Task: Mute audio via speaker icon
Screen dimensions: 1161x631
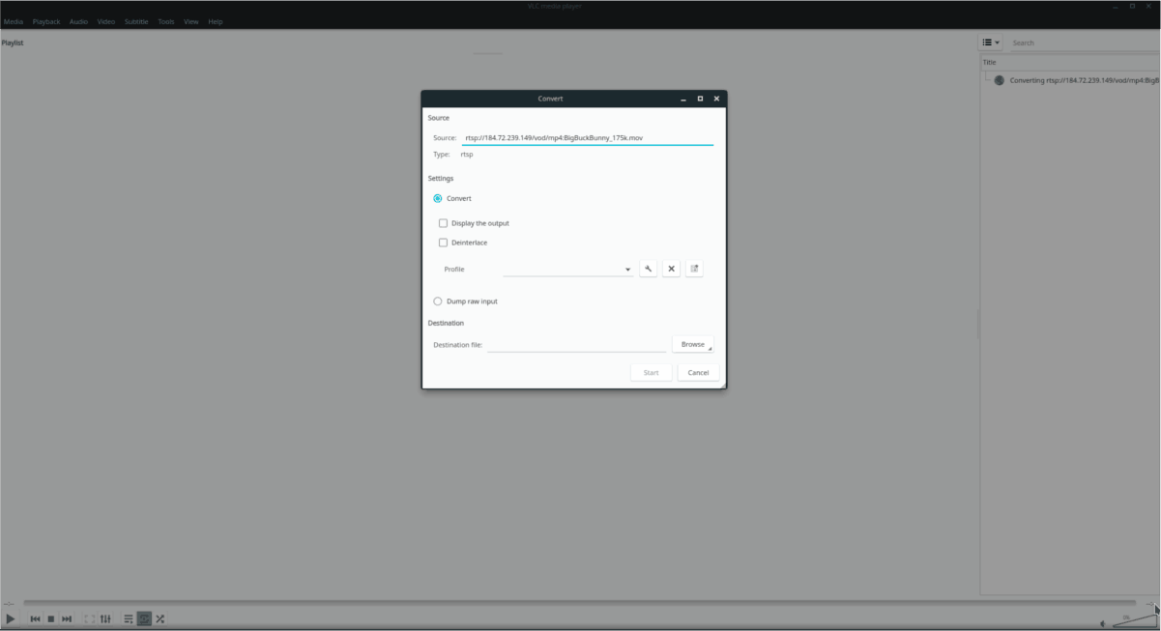Action: (x=1104, y=623)
